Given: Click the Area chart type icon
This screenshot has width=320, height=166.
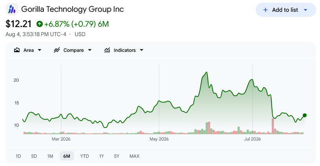Looking at the screenshot, I should tap(17, 50).
